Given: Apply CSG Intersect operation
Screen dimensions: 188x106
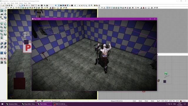Looking at the screenshot, I should (2, 47).
